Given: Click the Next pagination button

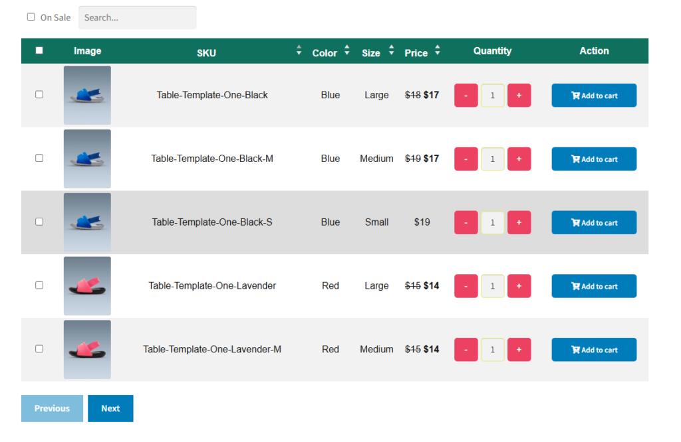Looking at the screenshot, I should click(110, 408).
